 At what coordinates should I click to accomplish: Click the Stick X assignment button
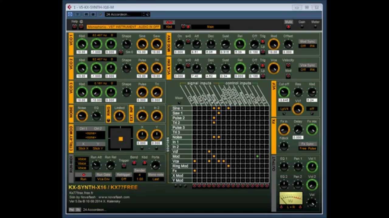tap(84, 148)
